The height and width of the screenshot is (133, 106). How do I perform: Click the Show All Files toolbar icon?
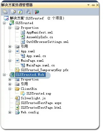click(x=13, y=12)
